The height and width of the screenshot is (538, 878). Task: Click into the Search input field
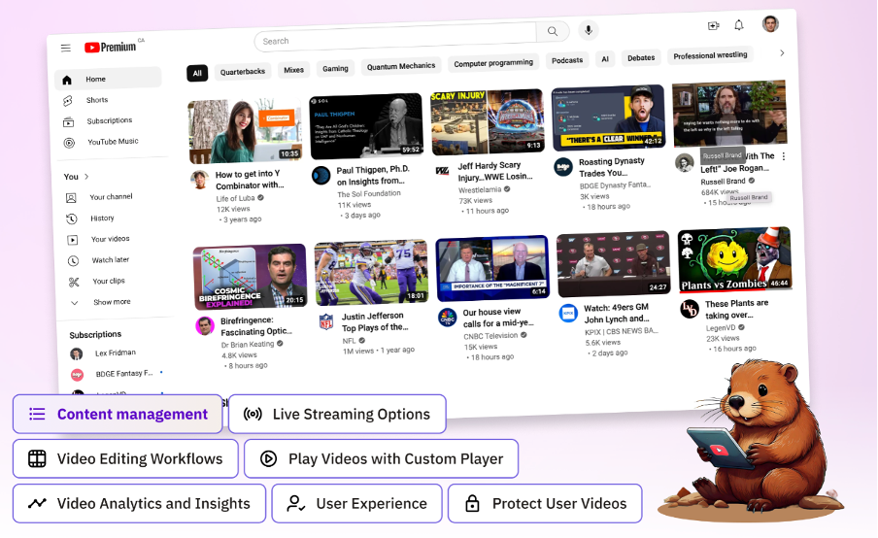click(x=395, y=37)
